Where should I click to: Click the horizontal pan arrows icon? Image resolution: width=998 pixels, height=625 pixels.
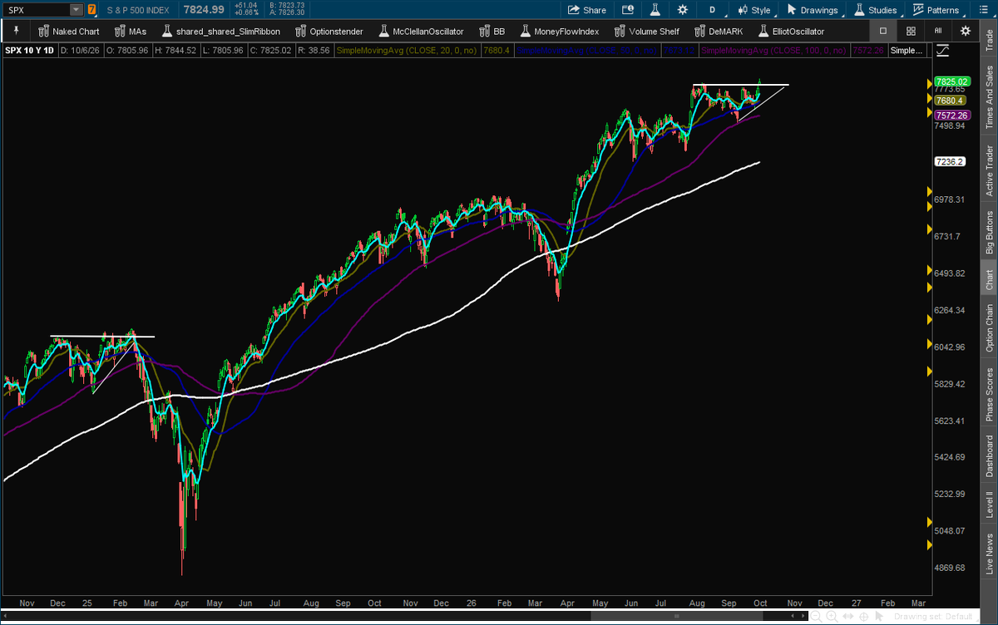pyautogui.click(x=847, y=617)
